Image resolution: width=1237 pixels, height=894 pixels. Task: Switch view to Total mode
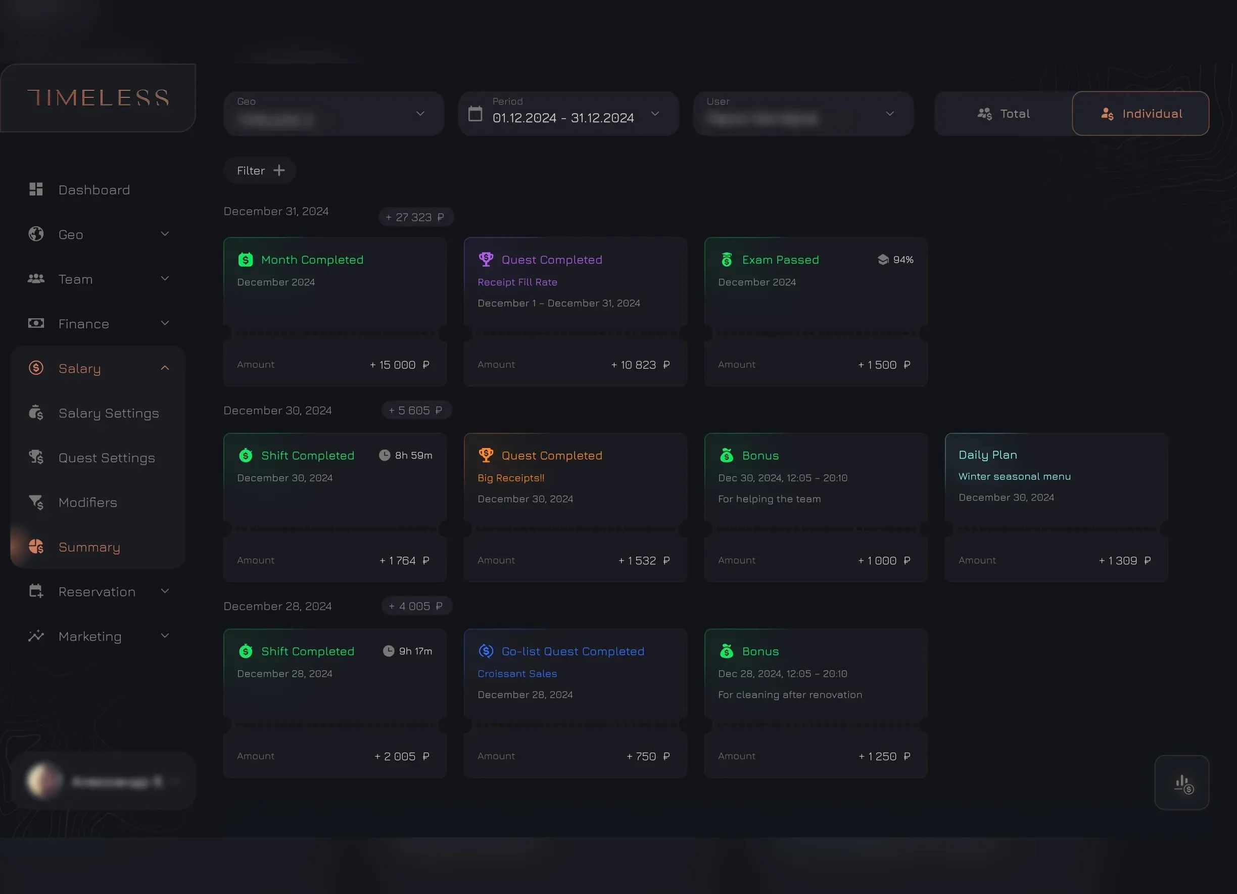click(1004, 113)
